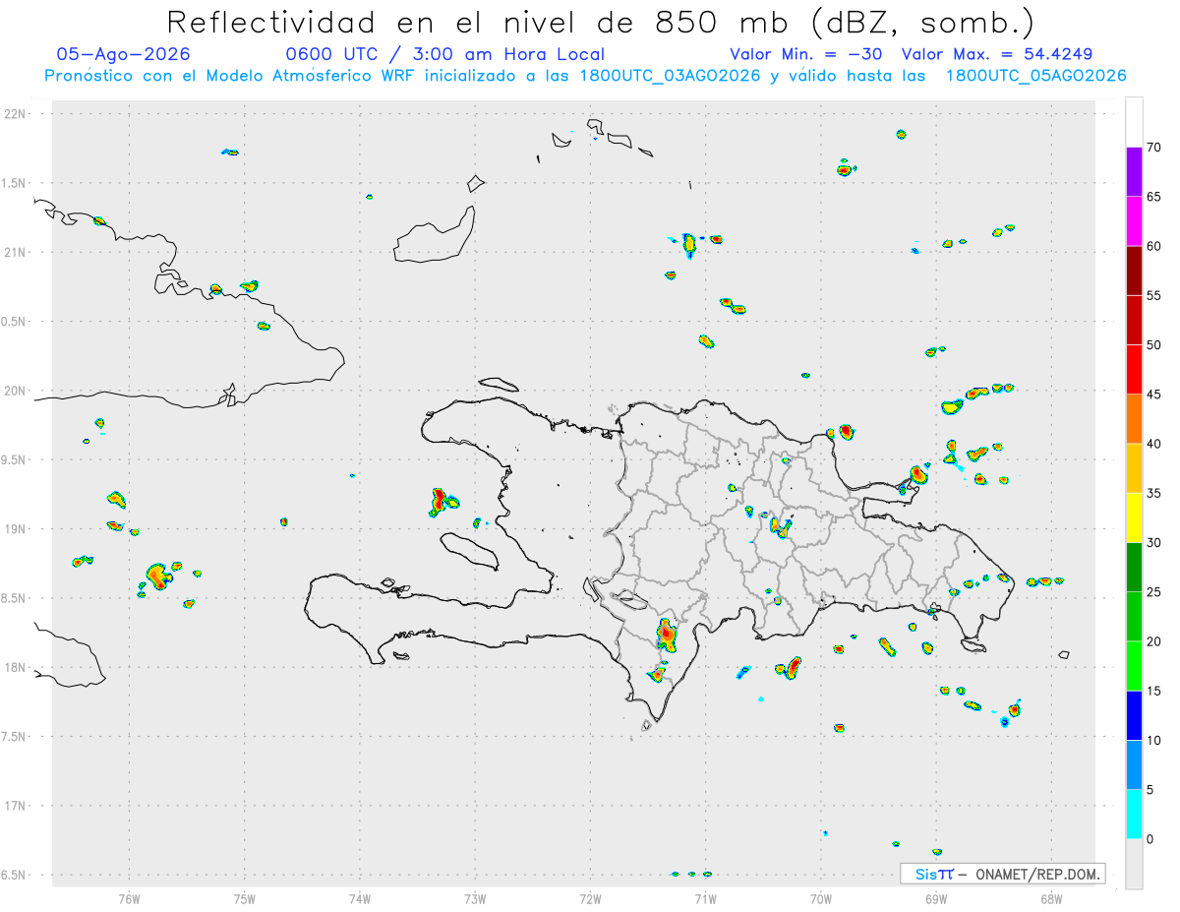Click the '19N' latitude label
The width and height of the screenshot is (1180, 912).
[x=16, y=528]
